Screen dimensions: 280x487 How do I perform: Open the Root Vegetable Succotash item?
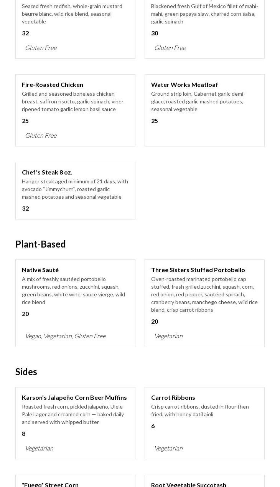coord(189,484)
